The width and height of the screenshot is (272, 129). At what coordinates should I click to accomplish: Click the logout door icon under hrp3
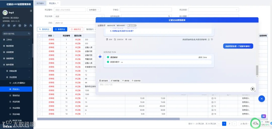25,25
